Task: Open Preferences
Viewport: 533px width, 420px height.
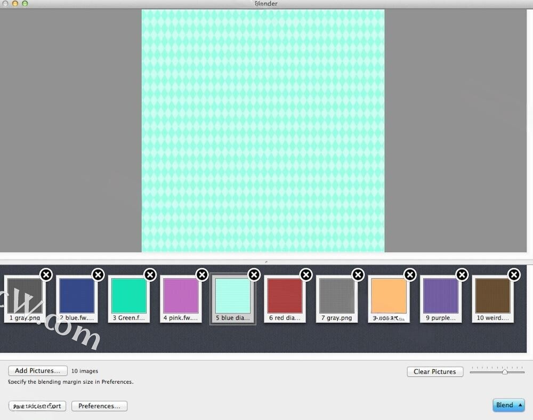Action: tap(99, 406)
